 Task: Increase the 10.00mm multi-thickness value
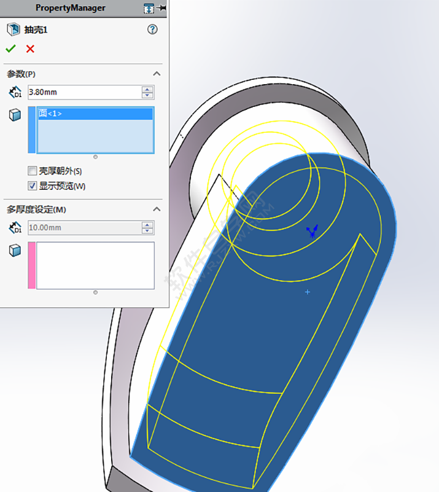pos(147,225)
